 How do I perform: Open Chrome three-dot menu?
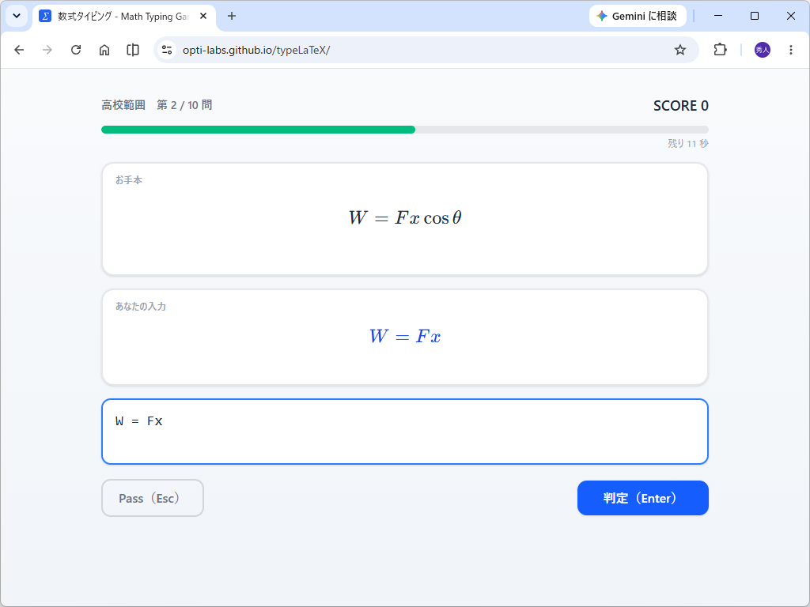(791, 50)
